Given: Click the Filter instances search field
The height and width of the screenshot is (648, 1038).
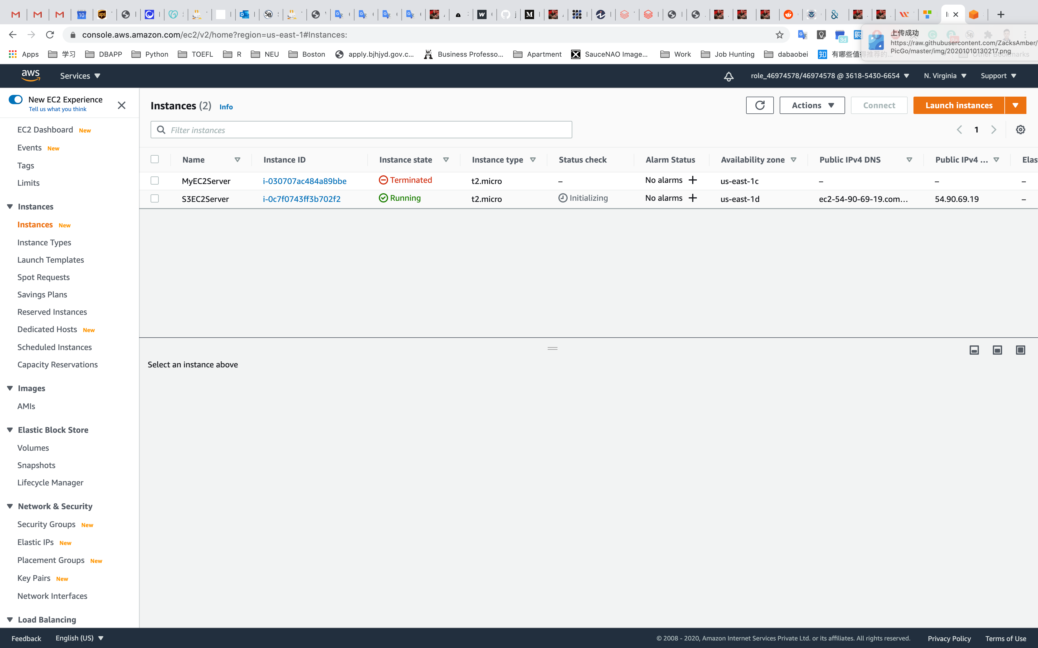Looking at the screenshot, I should click(x=361, y=130).
